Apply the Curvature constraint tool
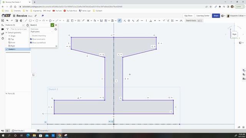Viewport: 246px width, 138px height. pyautogui.click(x=181, y=20)
